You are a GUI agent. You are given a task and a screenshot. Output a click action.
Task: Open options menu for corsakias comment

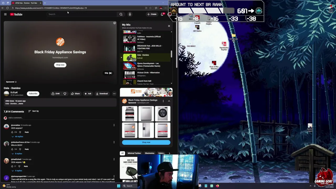tap(114, 125)
